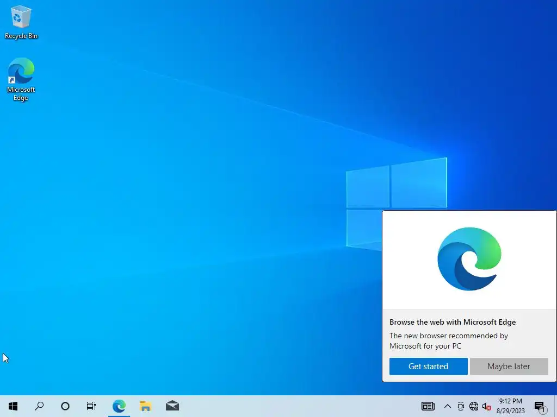Open the Action Center notifications icon
Image resolution: width=557 pixels, height=417 pixels.
coord(540,407)
